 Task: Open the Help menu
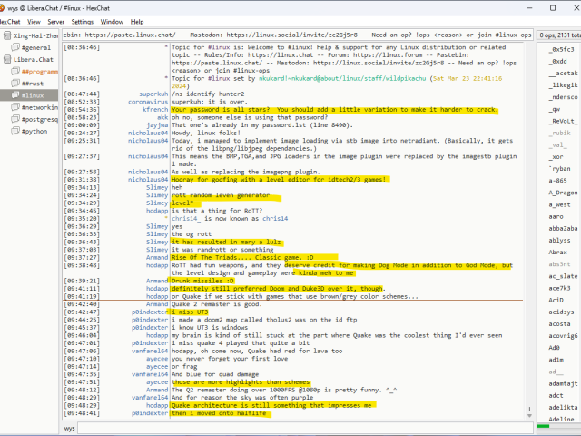click(x=137, y=21)
